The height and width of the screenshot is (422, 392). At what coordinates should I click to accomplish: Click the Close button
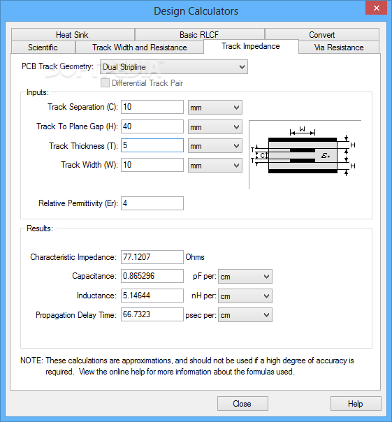(x=242, y=403)
